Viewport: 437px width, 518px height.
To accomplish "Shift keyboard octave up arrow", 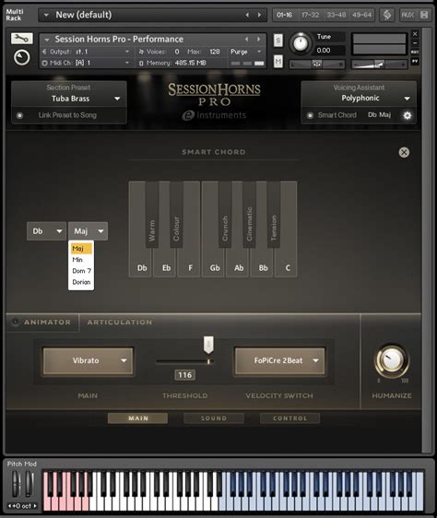I will pos(35,506).
